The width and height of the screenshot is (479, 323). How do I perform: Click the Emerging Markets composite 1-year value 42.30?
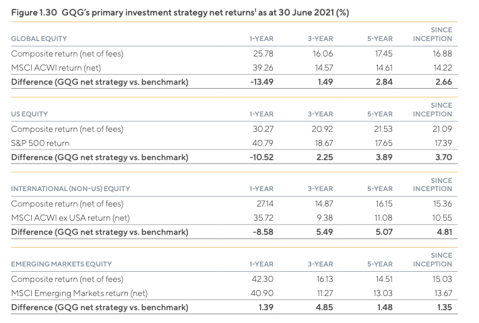point(253,279)
